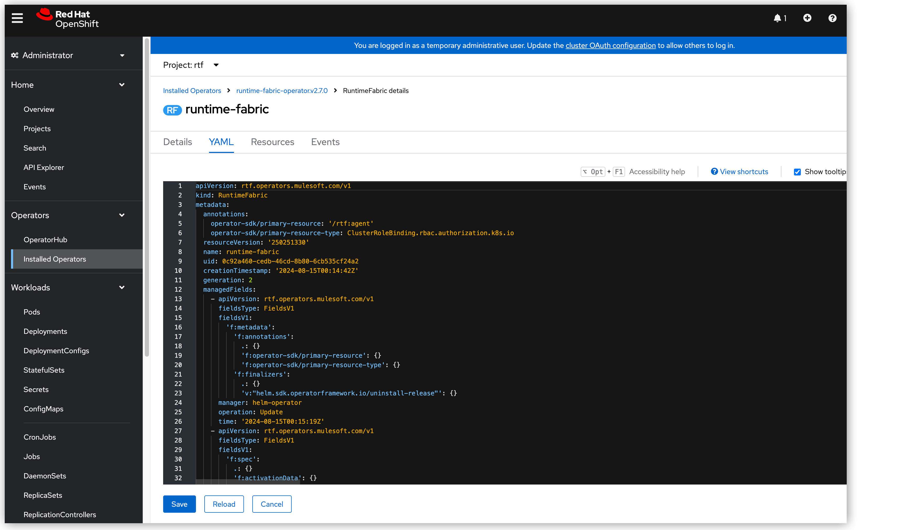This screenshot has height=530, width=917.
Task: Open the Resources tab
Action: [x=273, y=142]
